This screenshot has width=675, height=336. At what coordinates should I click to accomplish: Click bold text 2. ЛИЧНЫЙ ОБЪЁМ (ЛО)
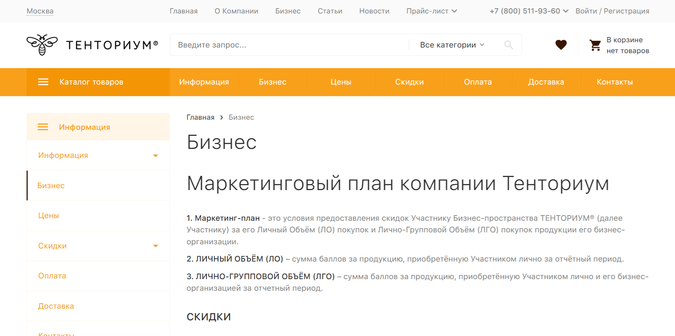pos(235,259)
